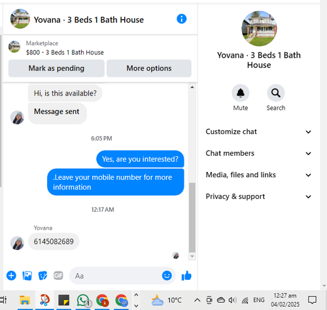Mute notifications with the bell icon
This screenshot has width=327, height=310.
pos(241,93)
